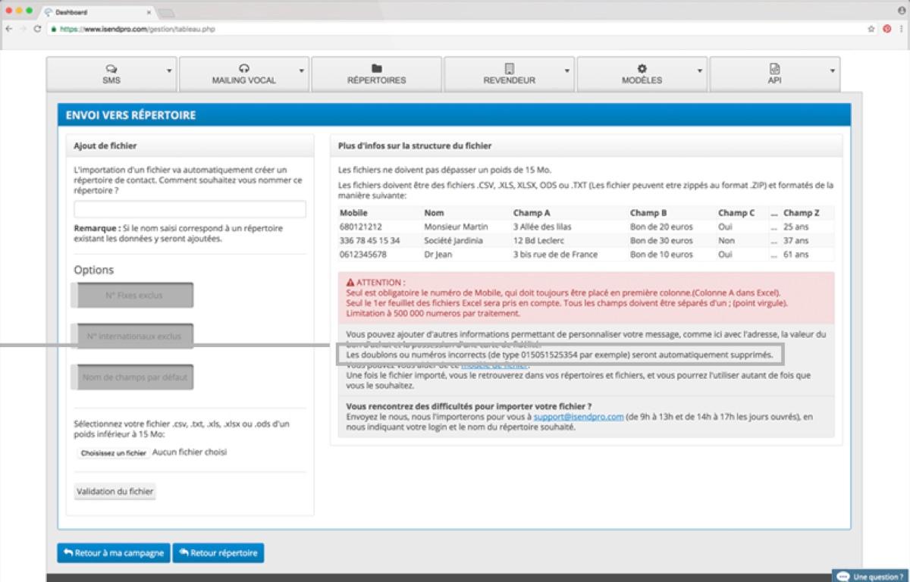The image size is (910, 582).
Task: Select the SMS speech-bubble icon
Action: coord(112,68)
